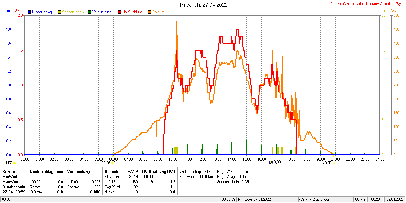Screen dimensions: 406x203
Task: Click the Verdunstung Gesamt value 1.803
Action: (95, 187)
